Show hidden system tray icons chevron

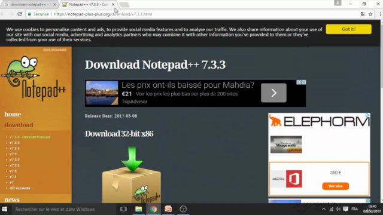click(x=324, y=209)
